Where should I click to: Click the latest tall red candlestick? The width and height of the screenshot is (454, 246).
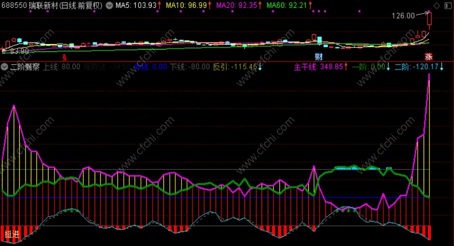pyautogui.click(x=429, y=19)
